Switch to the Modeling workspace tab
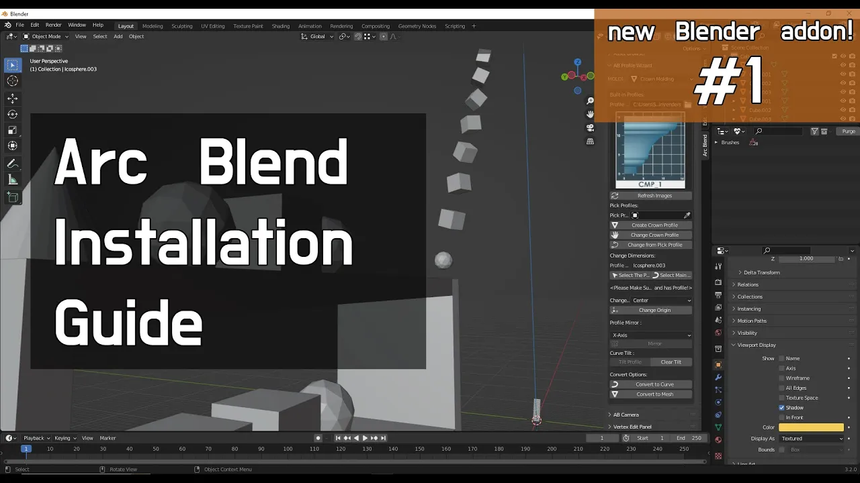 click(x=153, y=26)
